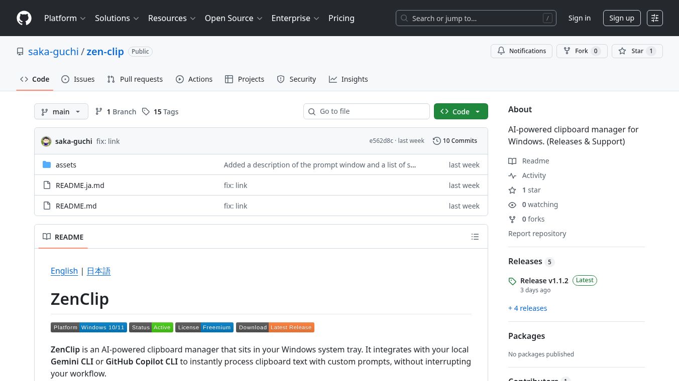This screenshot has width=679, height=381.
Task: Open the Pull requests tab
Action: pos(135,79)
